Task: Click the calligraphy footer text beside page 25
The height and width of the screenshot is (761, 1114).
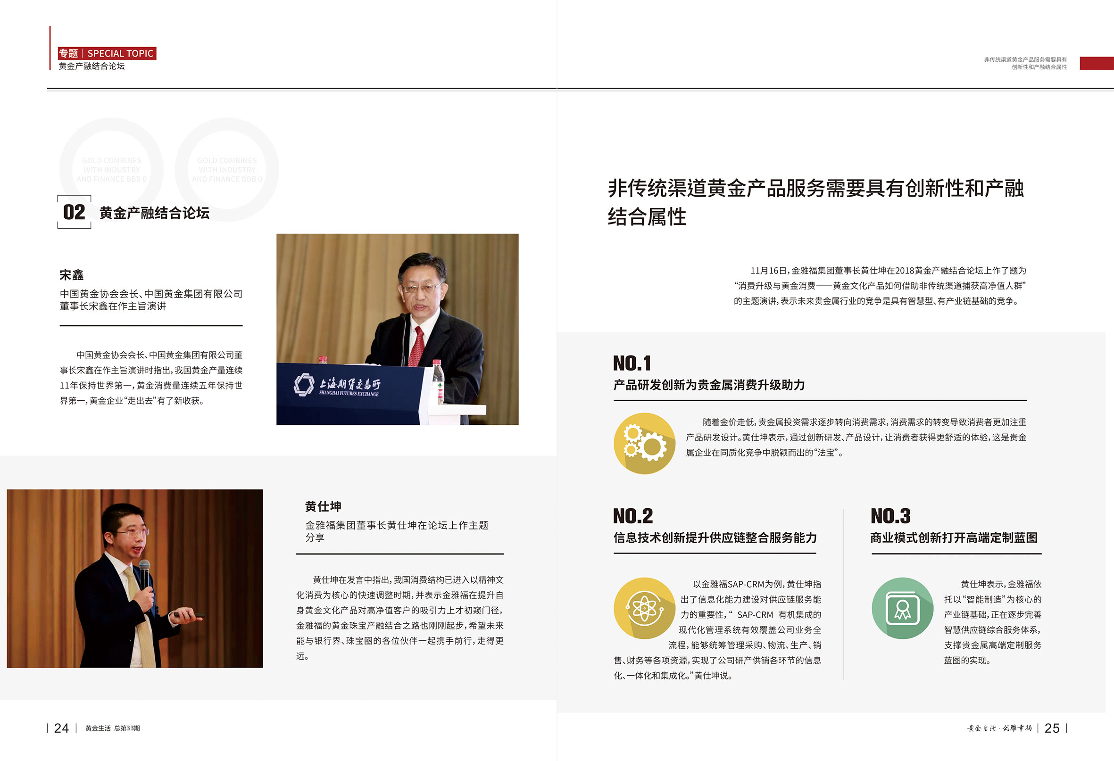Action: [1000, 728]
